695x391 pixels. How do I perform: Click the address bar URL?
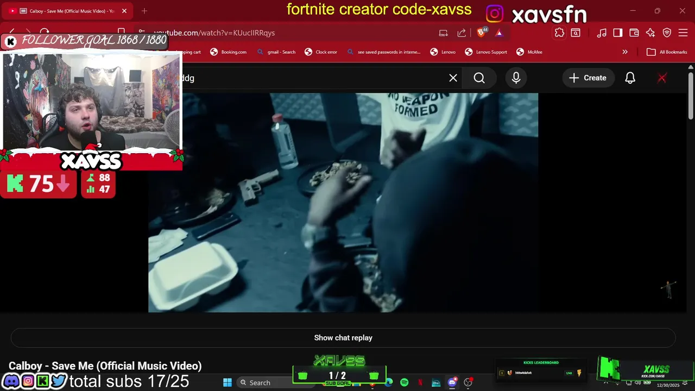(214, 33)
